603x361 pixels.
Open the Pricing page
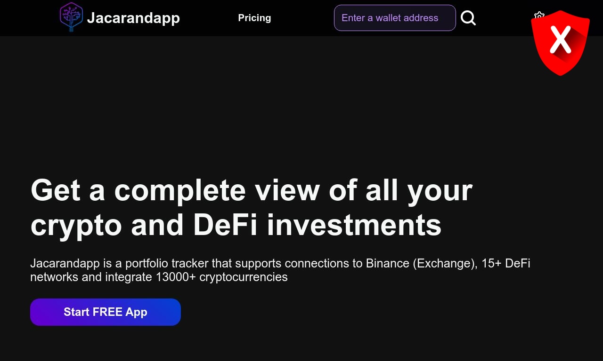pos(254,18)
